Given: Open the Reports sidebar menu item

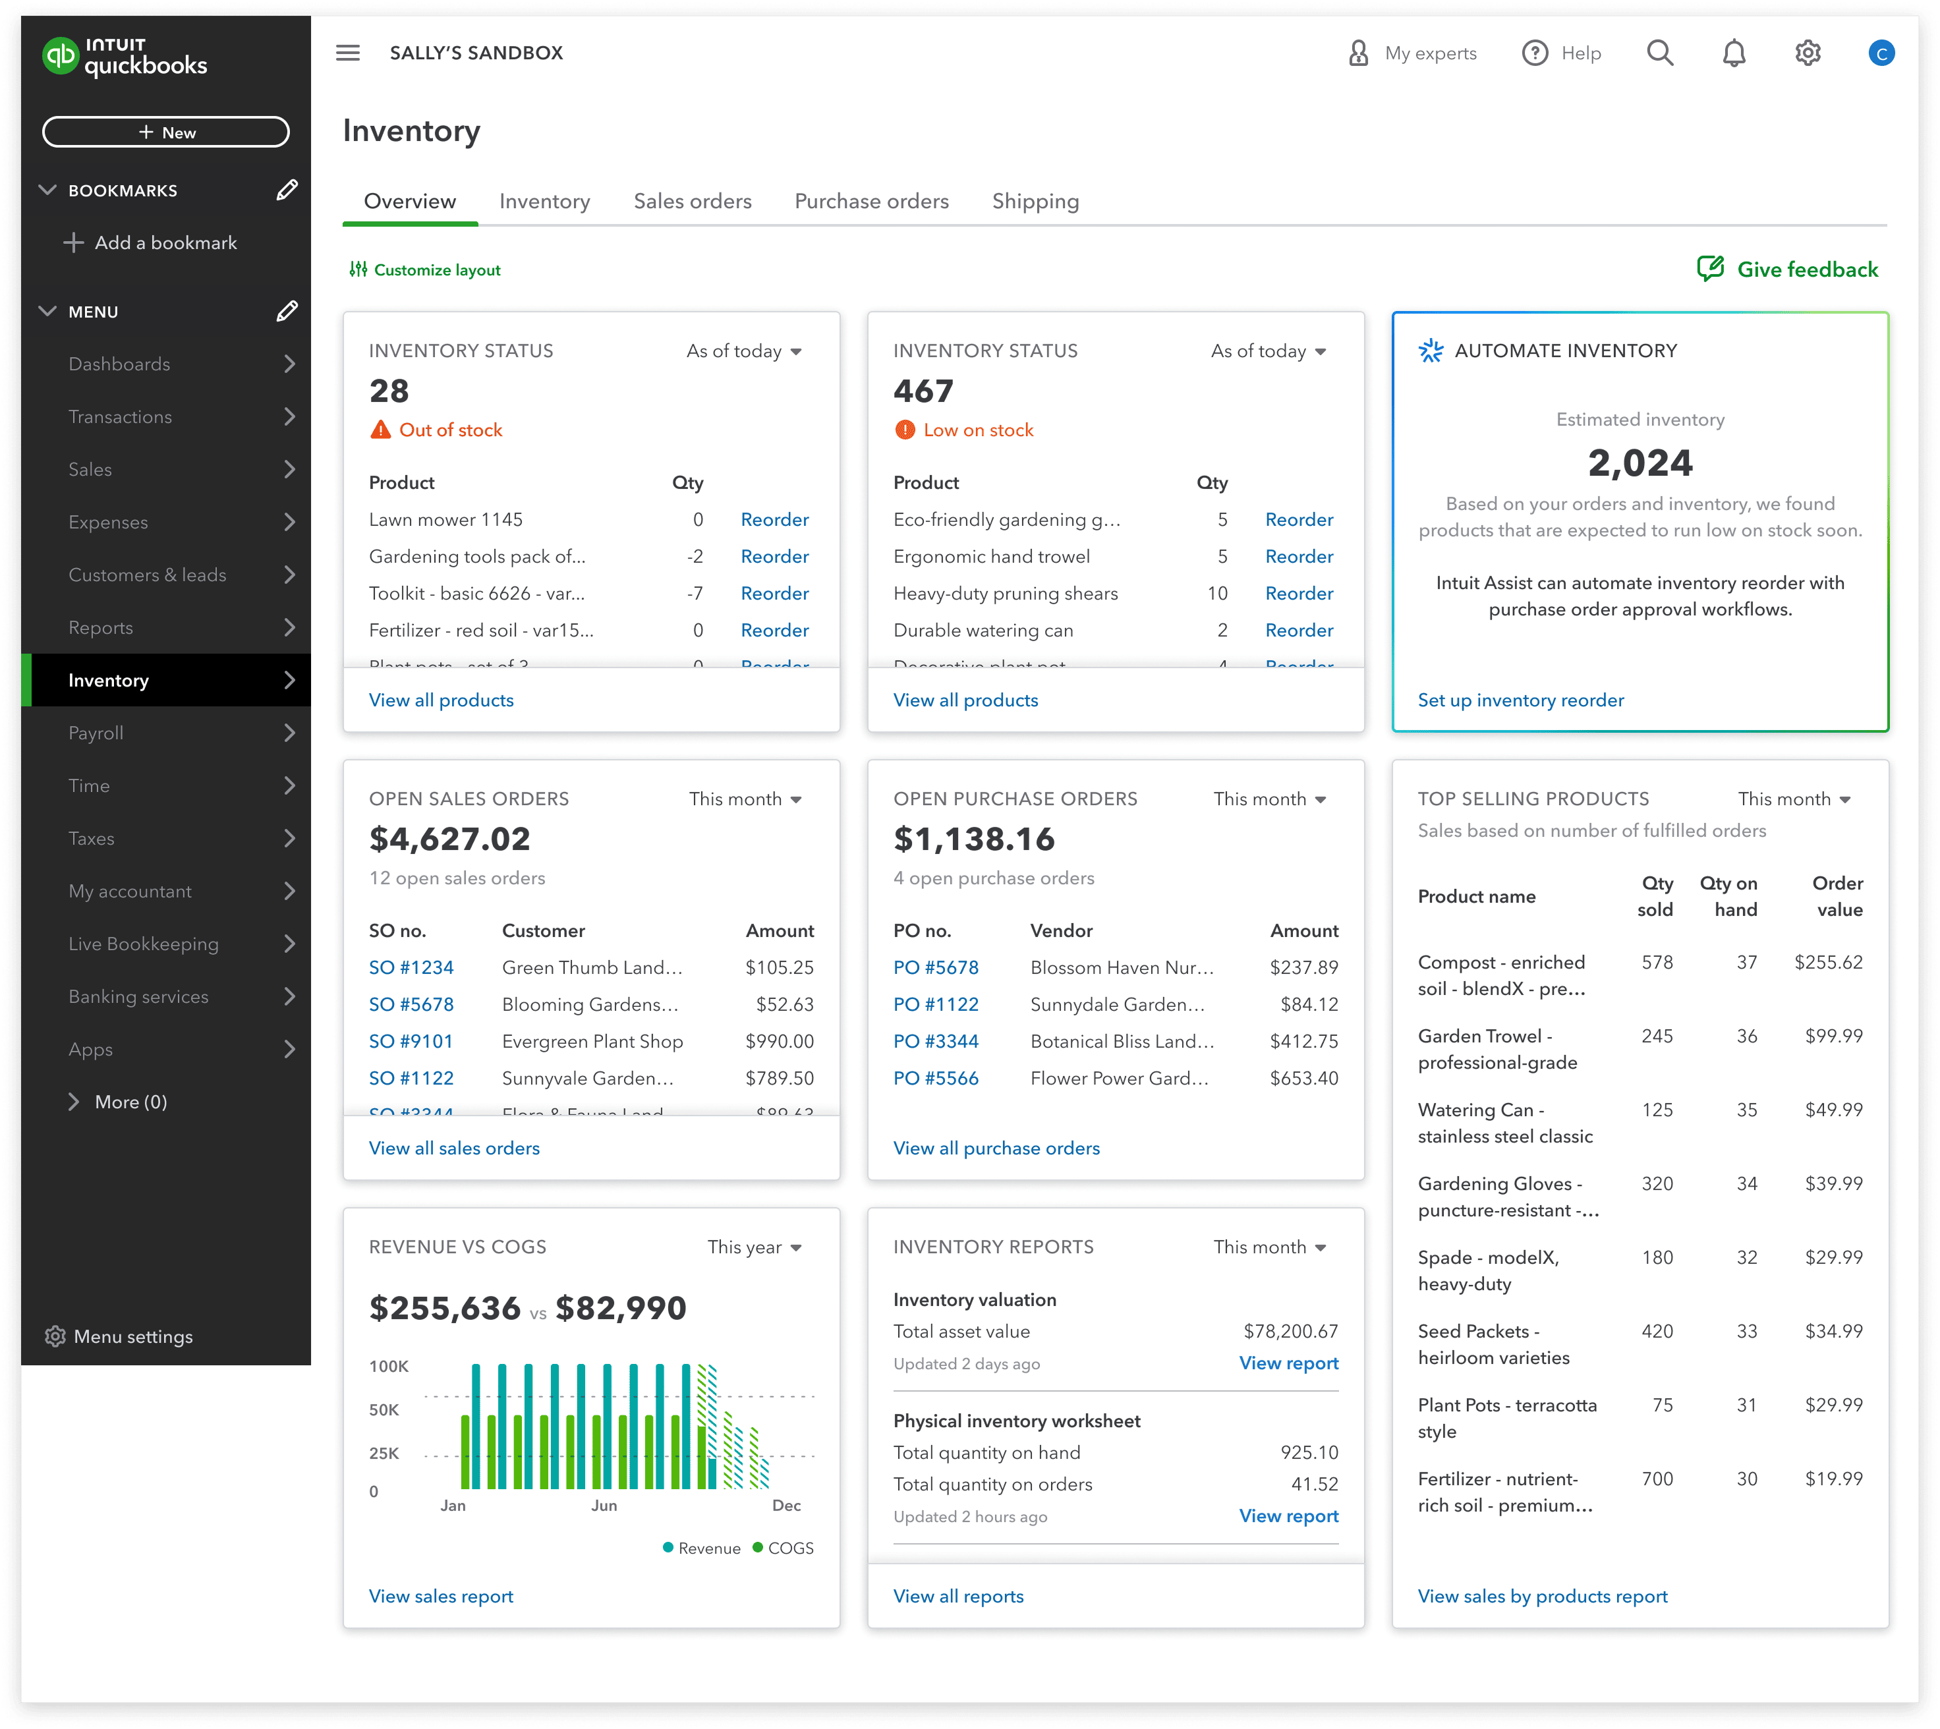Looking at the screenshot, I should click(166, 627).
